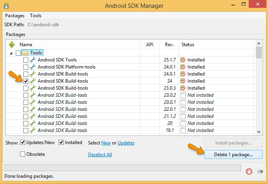The width and height of the screenshot is (268, 184).
Task: Click the Rev. column header
Action: (169, 45)
